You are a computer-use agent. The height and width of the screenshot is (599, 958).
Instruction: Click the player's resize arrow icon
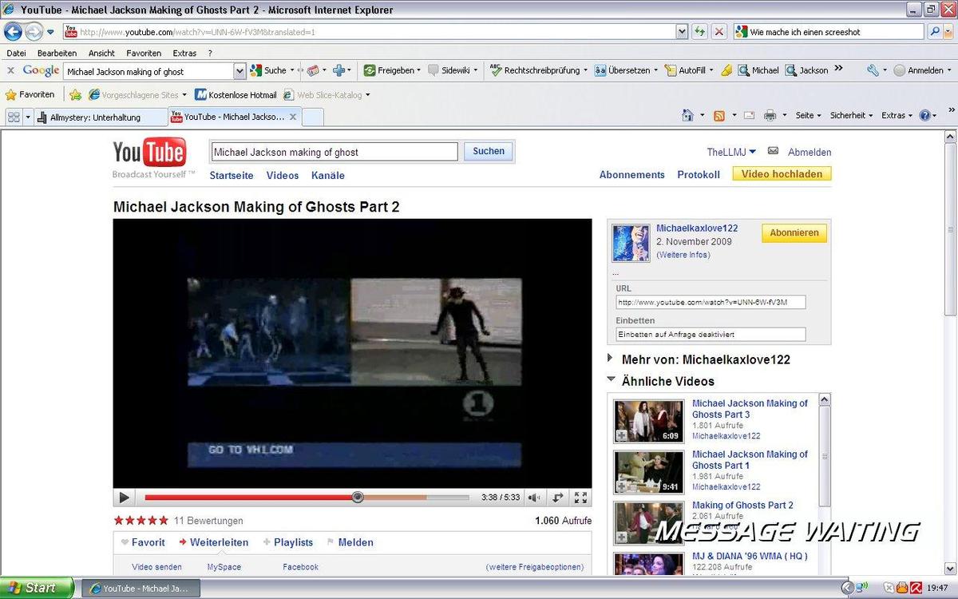tap(557, 498)
